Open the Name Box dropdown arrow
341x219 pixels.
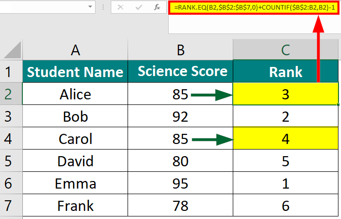point(90,7)
